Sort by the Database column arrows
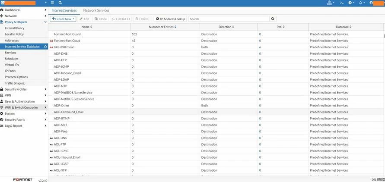This screenshot has height=182, width=385. point(350,27)
